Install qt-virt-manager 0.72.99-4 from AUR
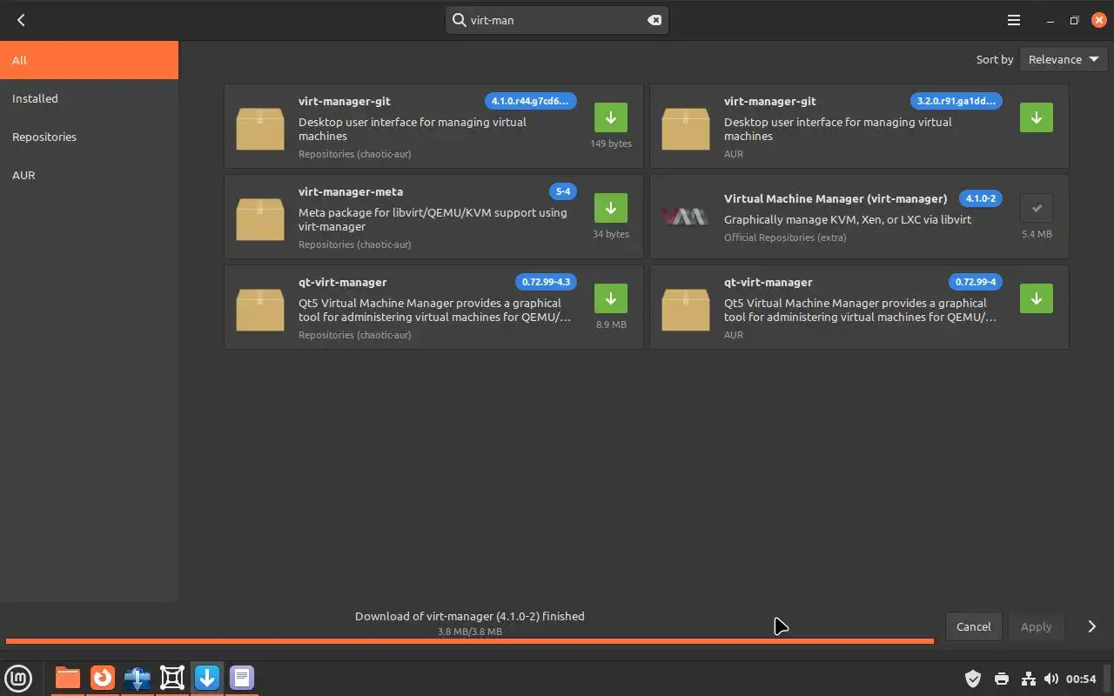1114x696 pixels. pyautogui.click(x=1037, y=298)
